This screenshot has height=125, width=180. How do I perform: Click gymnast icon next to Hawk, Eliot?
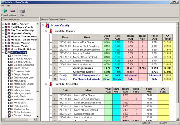tap(12, 87)
